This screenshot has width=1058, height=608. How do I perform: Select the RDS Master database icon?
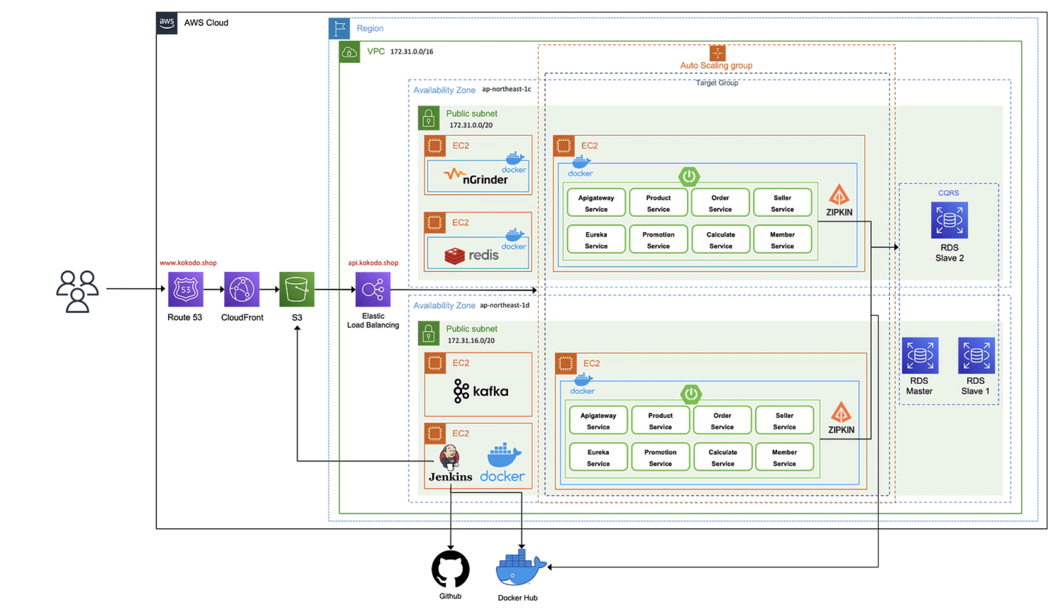pos(920,356)
